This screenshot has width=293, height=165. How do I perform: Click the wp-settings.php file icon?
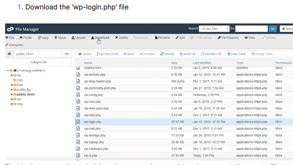coord(78,135)
